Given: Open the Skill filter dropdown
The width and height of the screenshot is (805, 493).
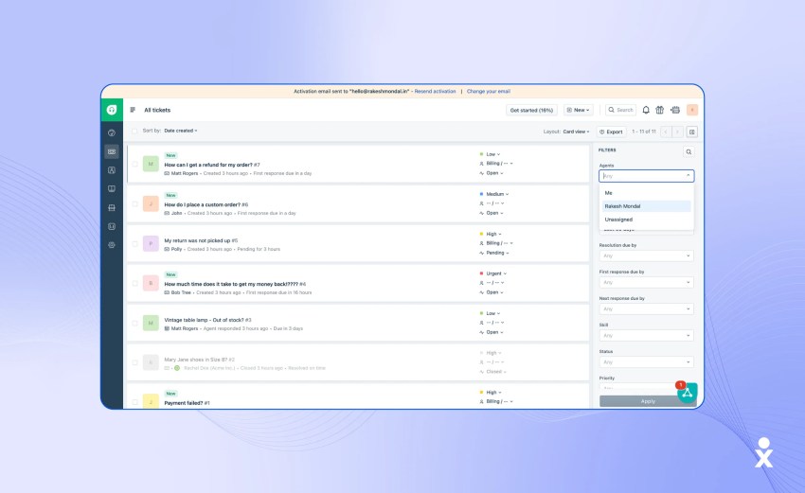Looking at the screenshot, I should point(646,336).
